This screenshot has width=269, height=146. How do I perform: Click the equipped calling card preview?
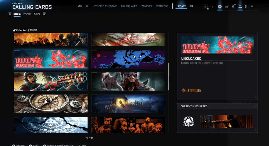(226, 121)
